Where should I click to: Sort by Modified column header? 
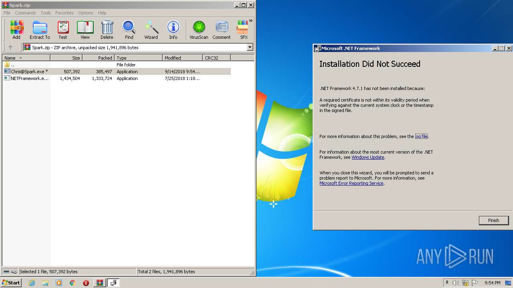183,58
